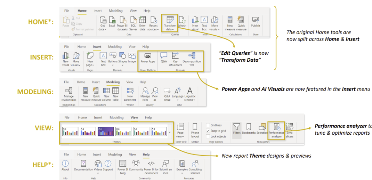This screenshot has width=372, height=180.
Task: Open Support from the Help ribbon
Action: coord(108,165)
